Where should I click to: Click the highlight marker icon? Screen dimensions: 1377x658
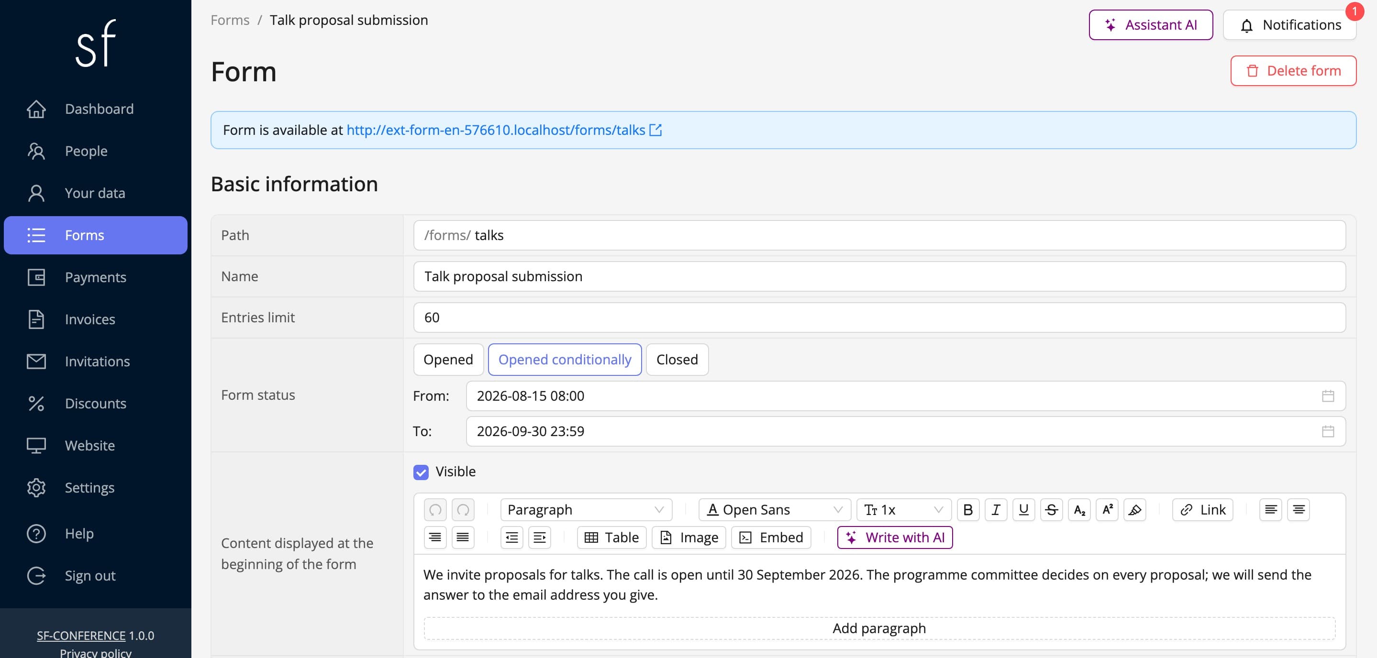(1134, 510)
